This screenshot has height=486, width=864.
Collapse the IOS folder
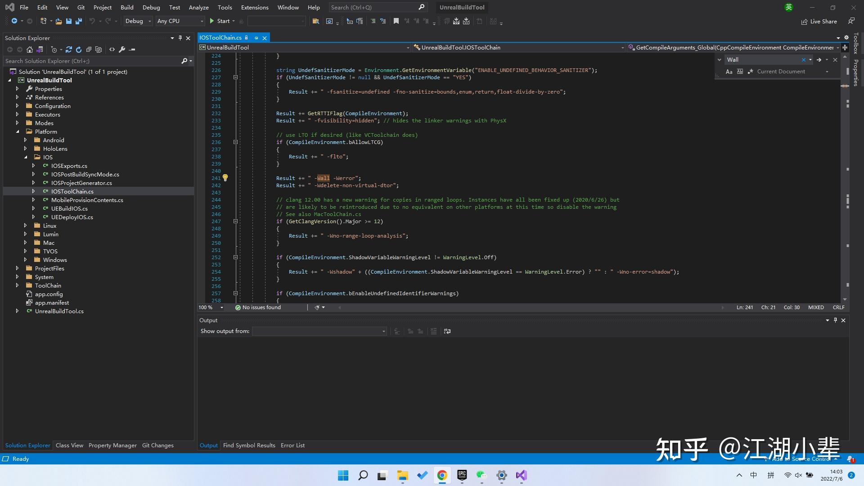[26, 157]
